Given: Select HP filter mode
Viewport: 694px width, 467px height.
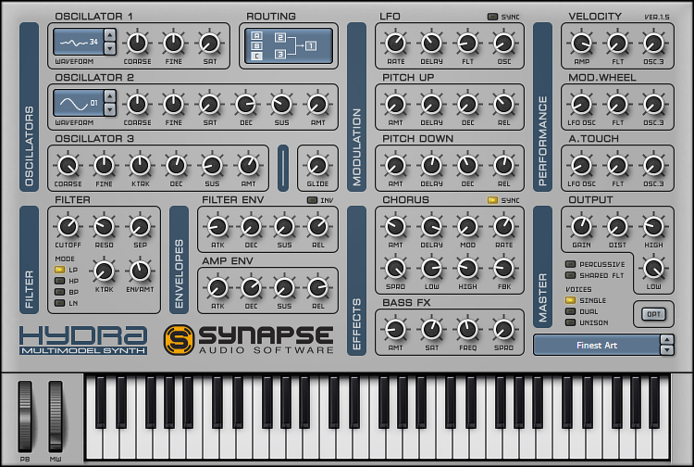Looking at the screenshot, I should 60,280.
